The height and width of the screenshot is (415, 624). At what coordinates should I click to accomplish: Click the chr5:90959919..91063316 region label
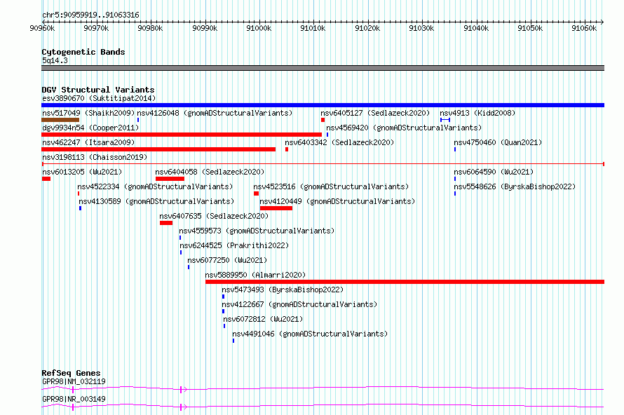(90, 15)
